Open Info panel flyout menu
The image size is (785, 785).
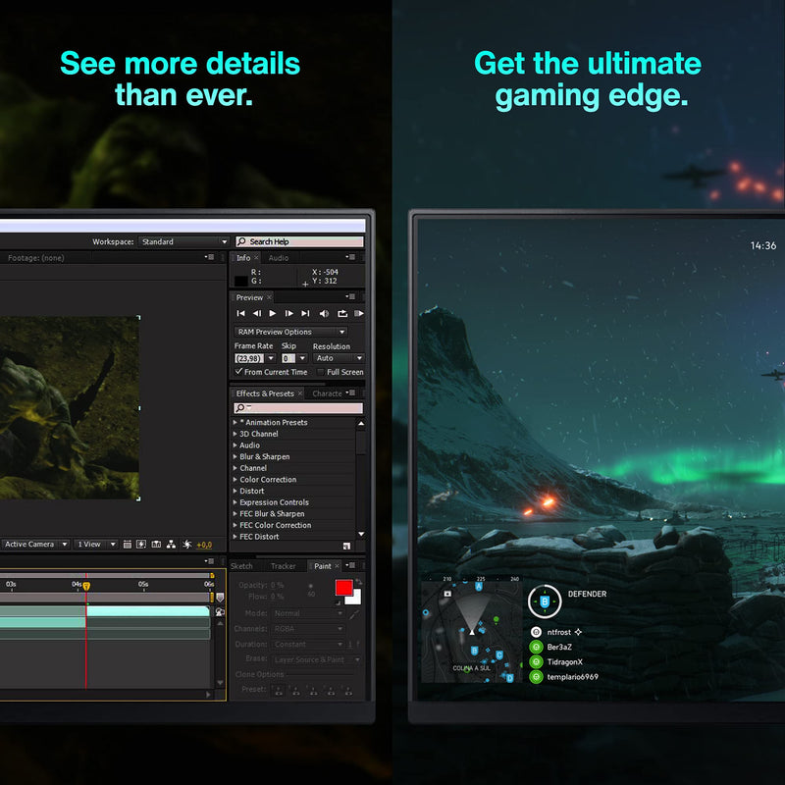pos(350,257)
